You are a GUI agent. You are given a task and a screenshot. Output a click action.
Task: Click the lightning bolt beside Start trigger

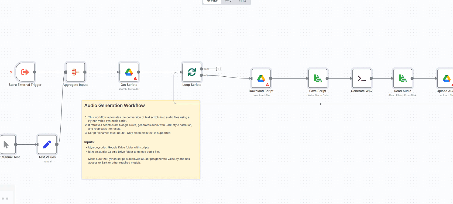(x=11, y=72)
